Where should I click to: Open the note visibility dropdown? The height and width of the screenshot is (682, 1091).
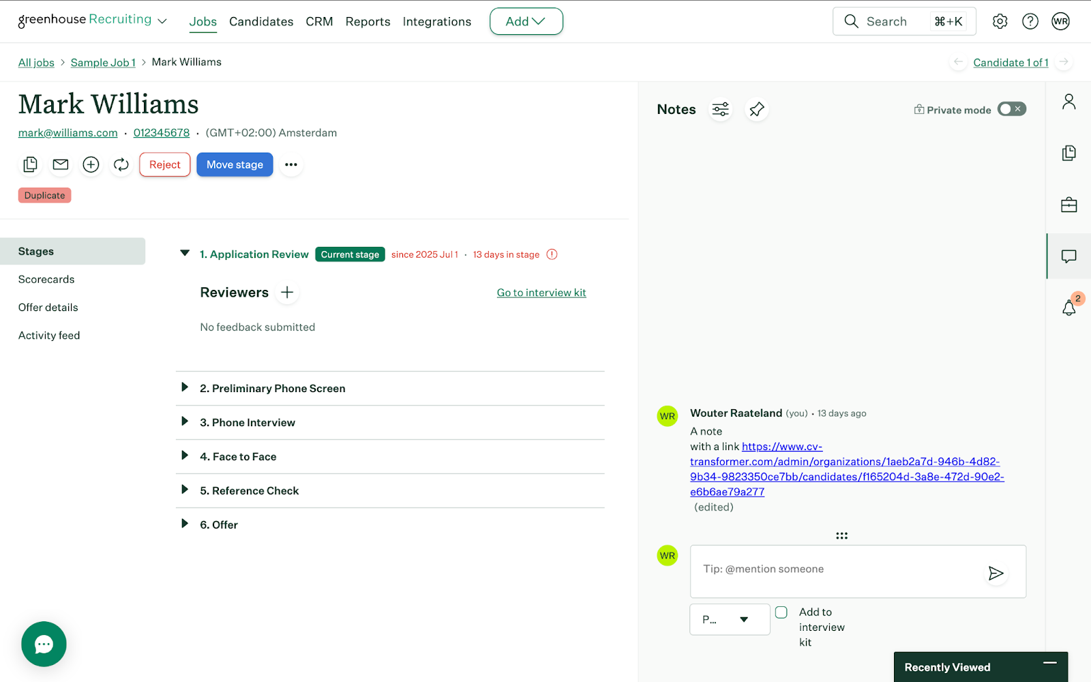pyautogui.click(x=730, y=619)
